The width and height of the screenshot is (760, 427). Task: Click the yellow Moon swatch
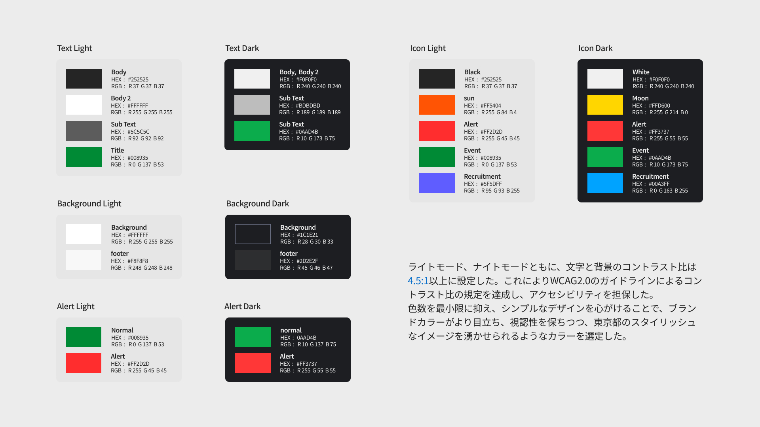point(605,105)
